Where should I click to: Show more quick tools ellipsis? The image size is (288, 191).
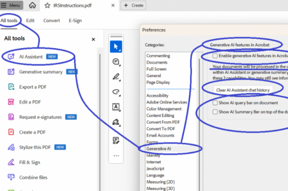116,156
